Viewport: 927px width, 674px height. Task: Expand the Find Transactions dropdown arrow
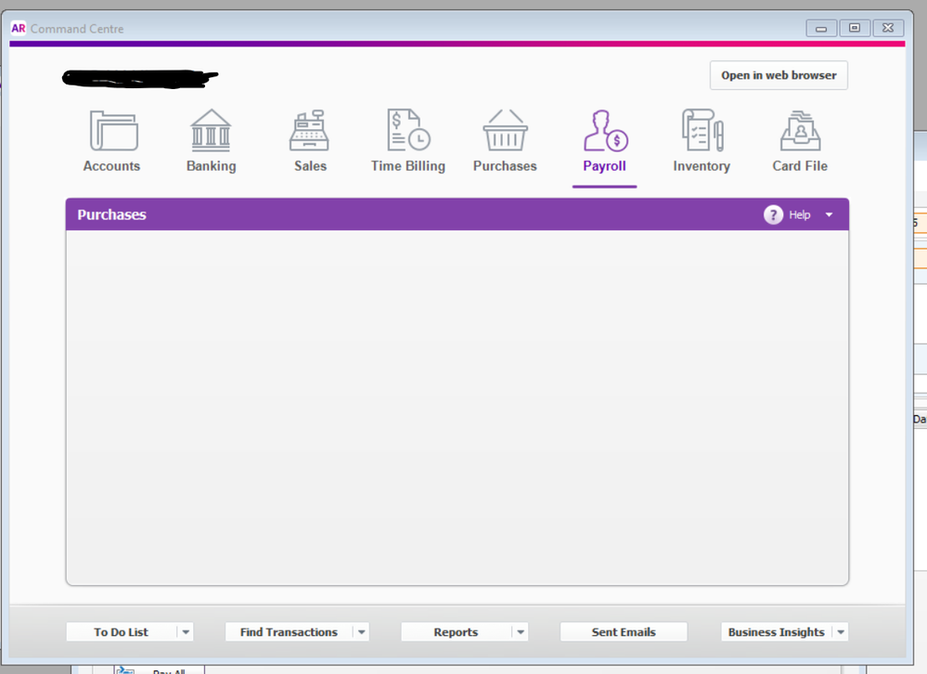(x=362, y=632)
